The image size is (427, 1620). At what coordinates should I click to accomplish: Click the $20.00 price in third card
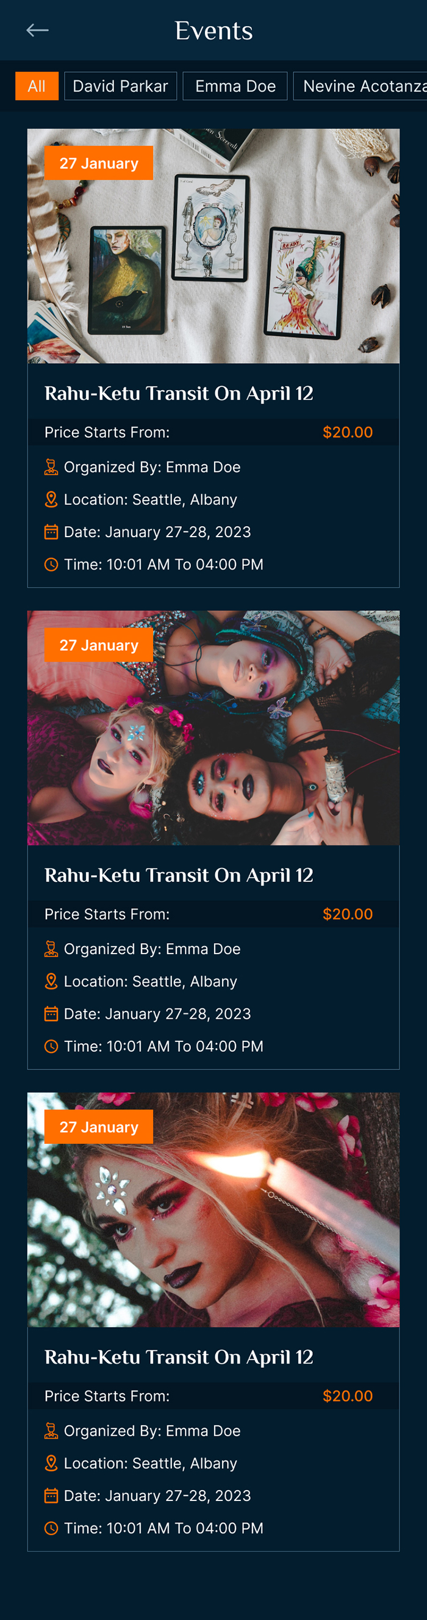pyautogui.click(x=347, y=1396)
